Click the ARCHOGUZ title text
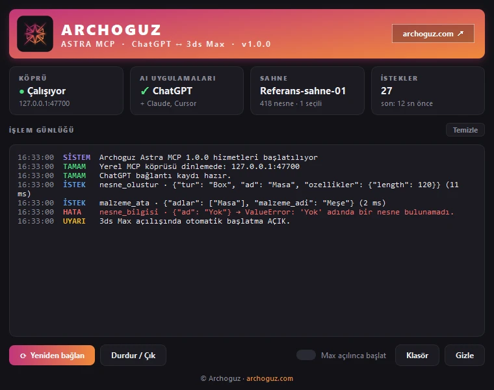The width and height of the screenshot is (494, 390). click(111, 31)
